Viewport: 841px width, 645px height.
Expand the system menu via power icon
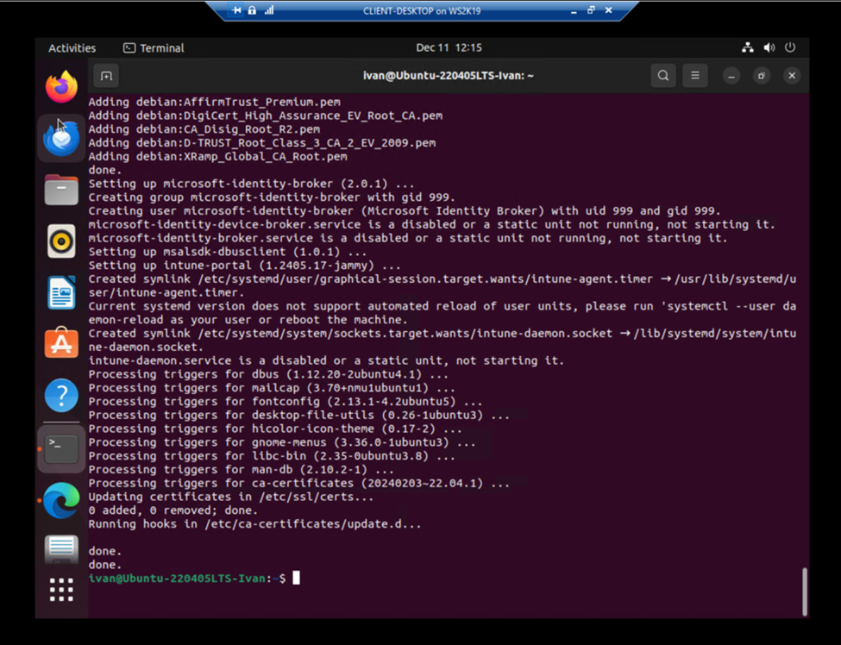[790, 48]
